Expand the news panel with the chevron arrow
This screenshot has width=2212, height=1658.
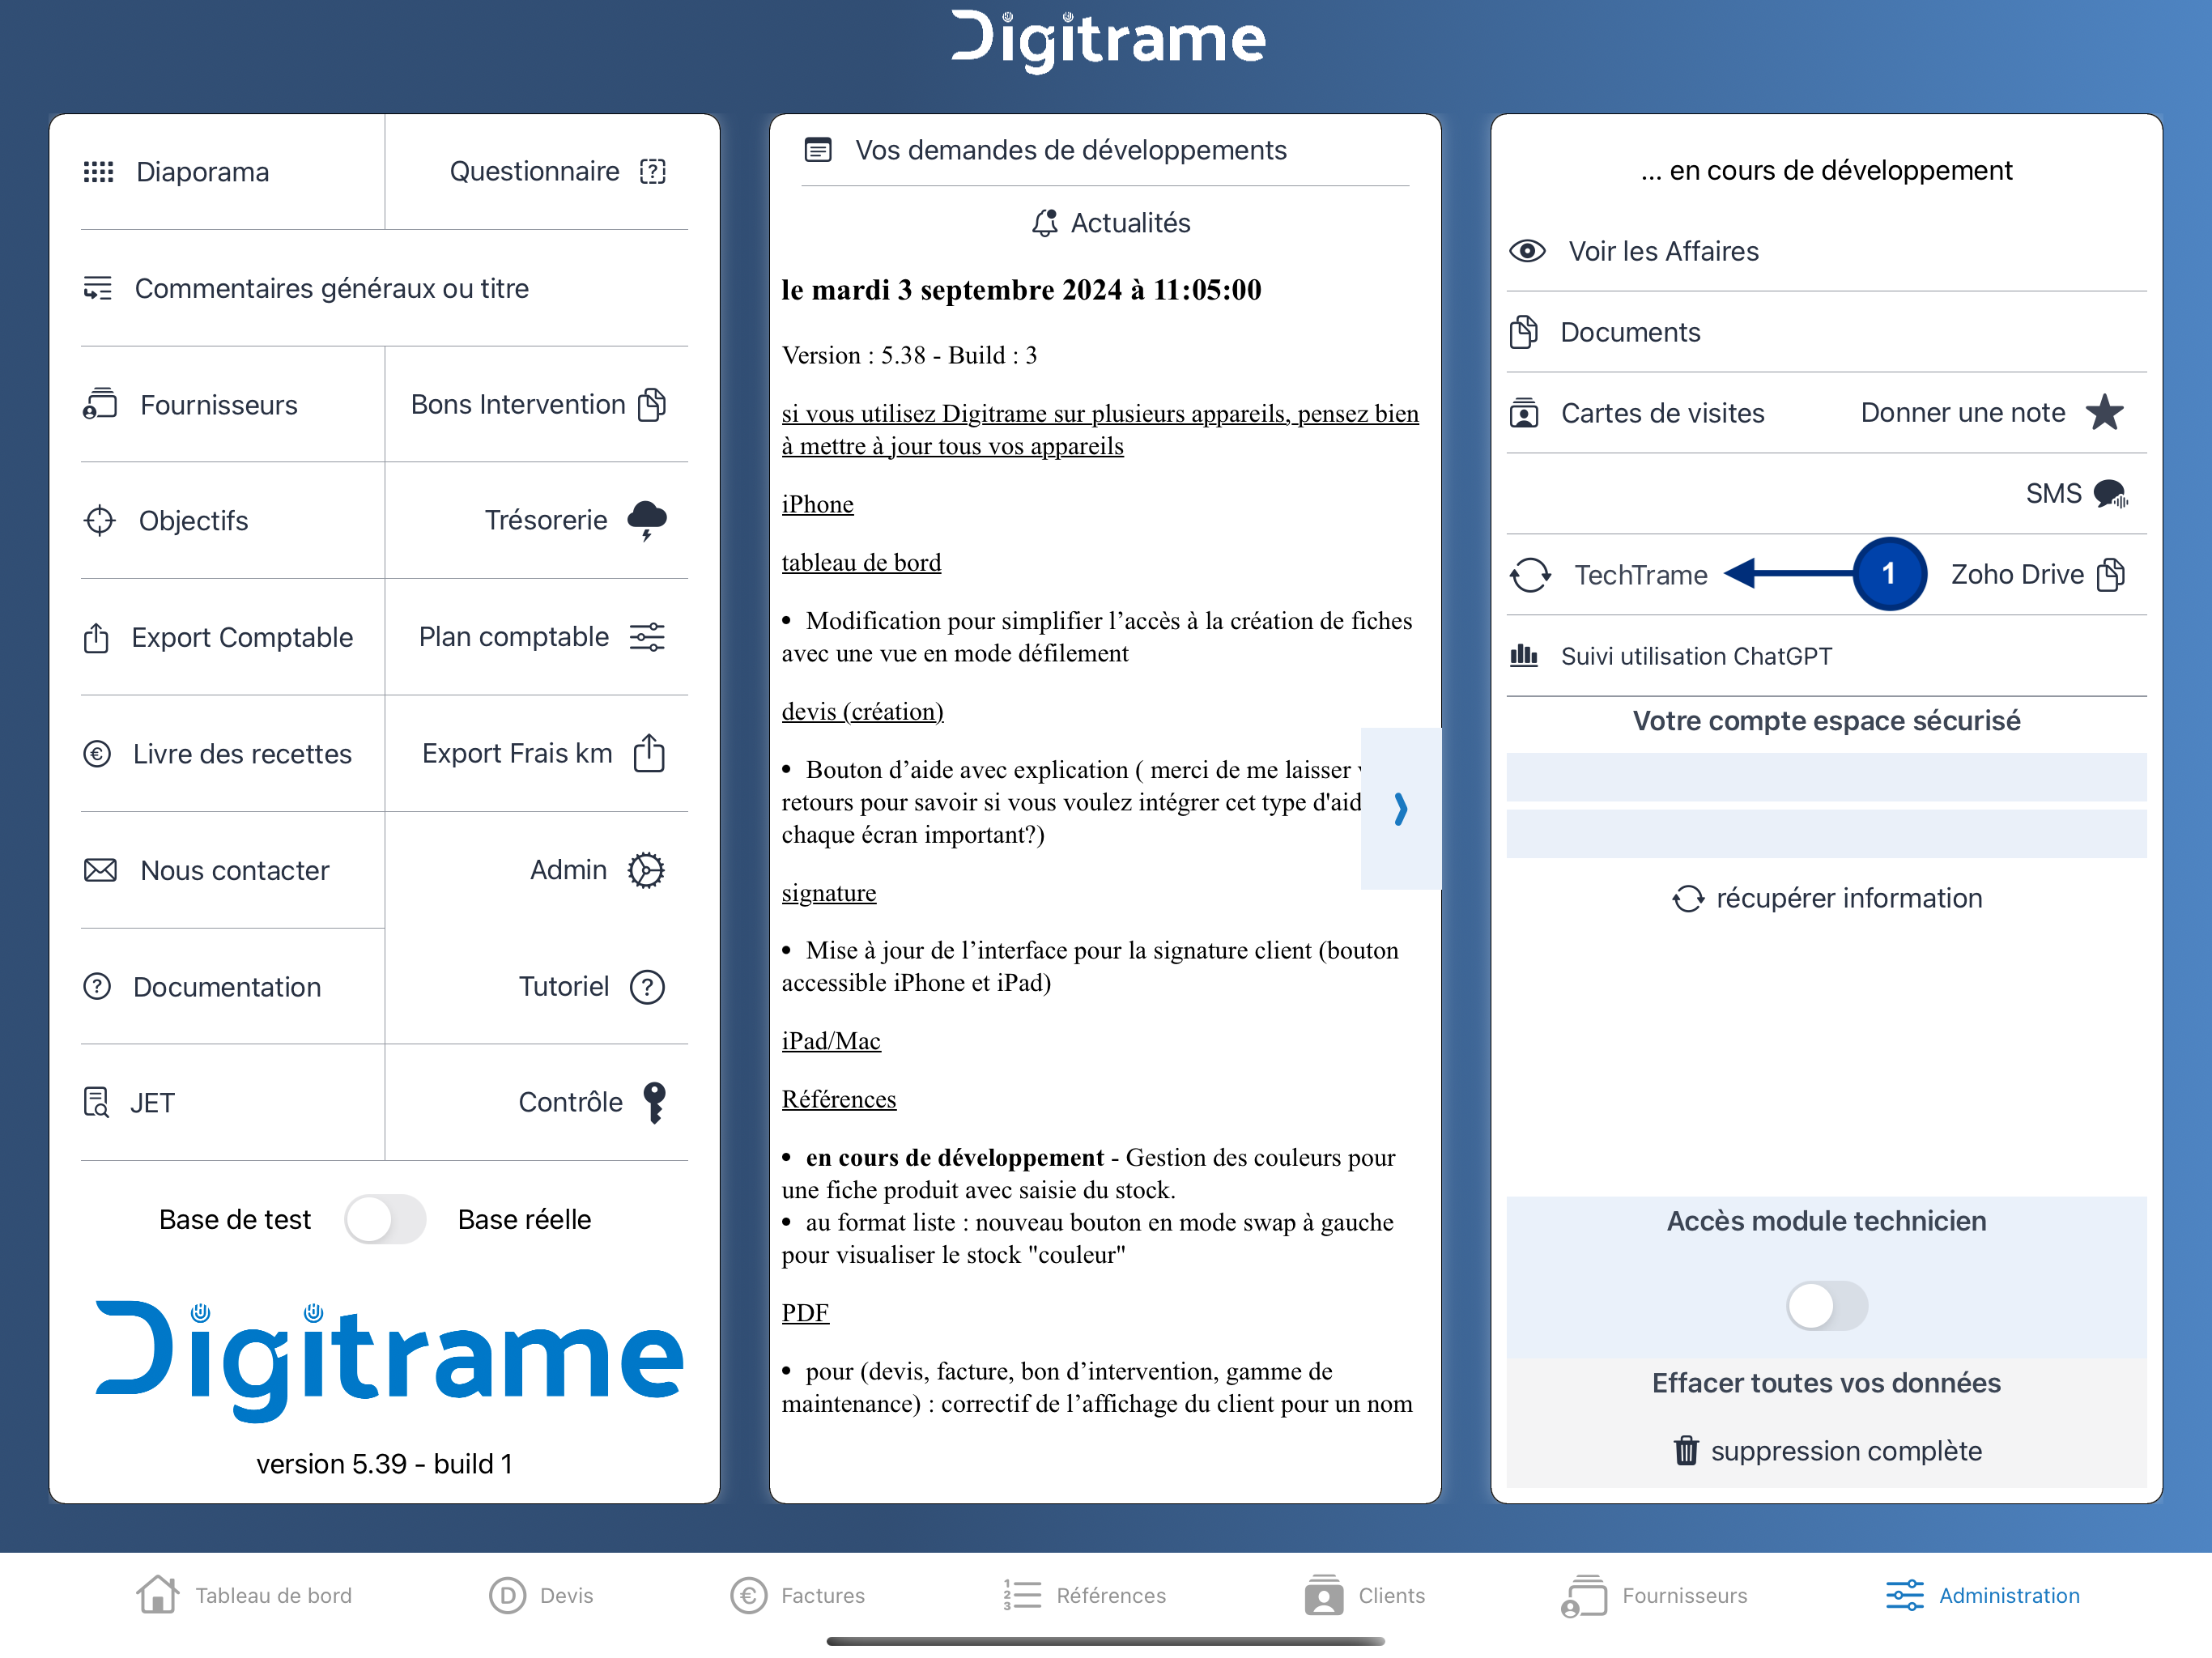point(1400,808)
